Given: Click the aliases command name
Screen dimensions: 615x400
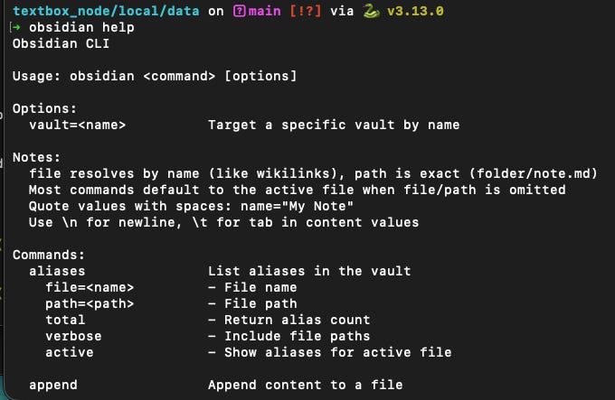Looking at the screenshot, I should [57, 271].
